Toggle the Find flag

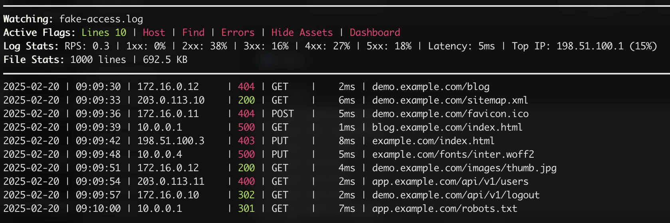[x=193, y=33]
